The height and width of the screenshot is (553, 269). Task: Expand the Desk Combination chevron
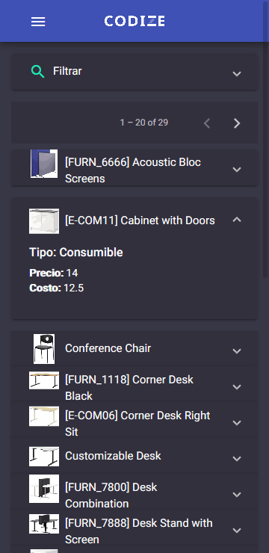237,495
